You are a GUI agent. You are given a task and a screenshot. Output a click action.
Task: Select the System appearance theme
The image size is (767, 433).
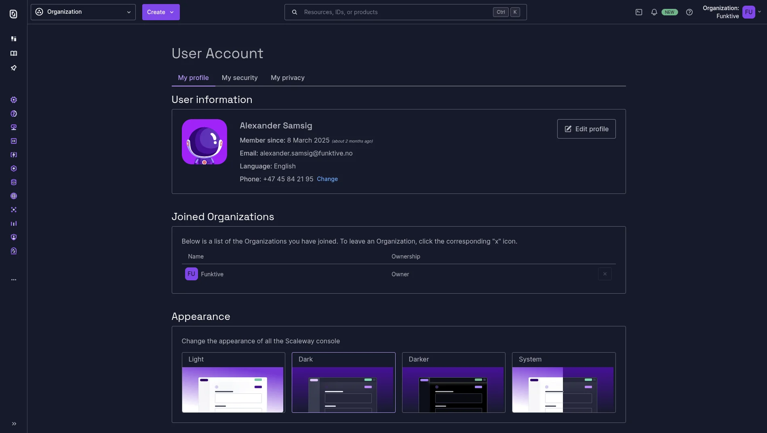pos(564,383)
